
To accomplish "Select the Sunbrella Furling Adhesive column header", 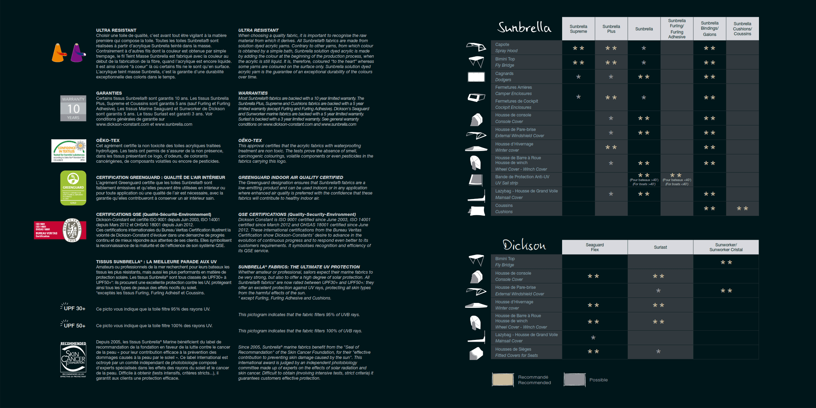I will (677, 29).
